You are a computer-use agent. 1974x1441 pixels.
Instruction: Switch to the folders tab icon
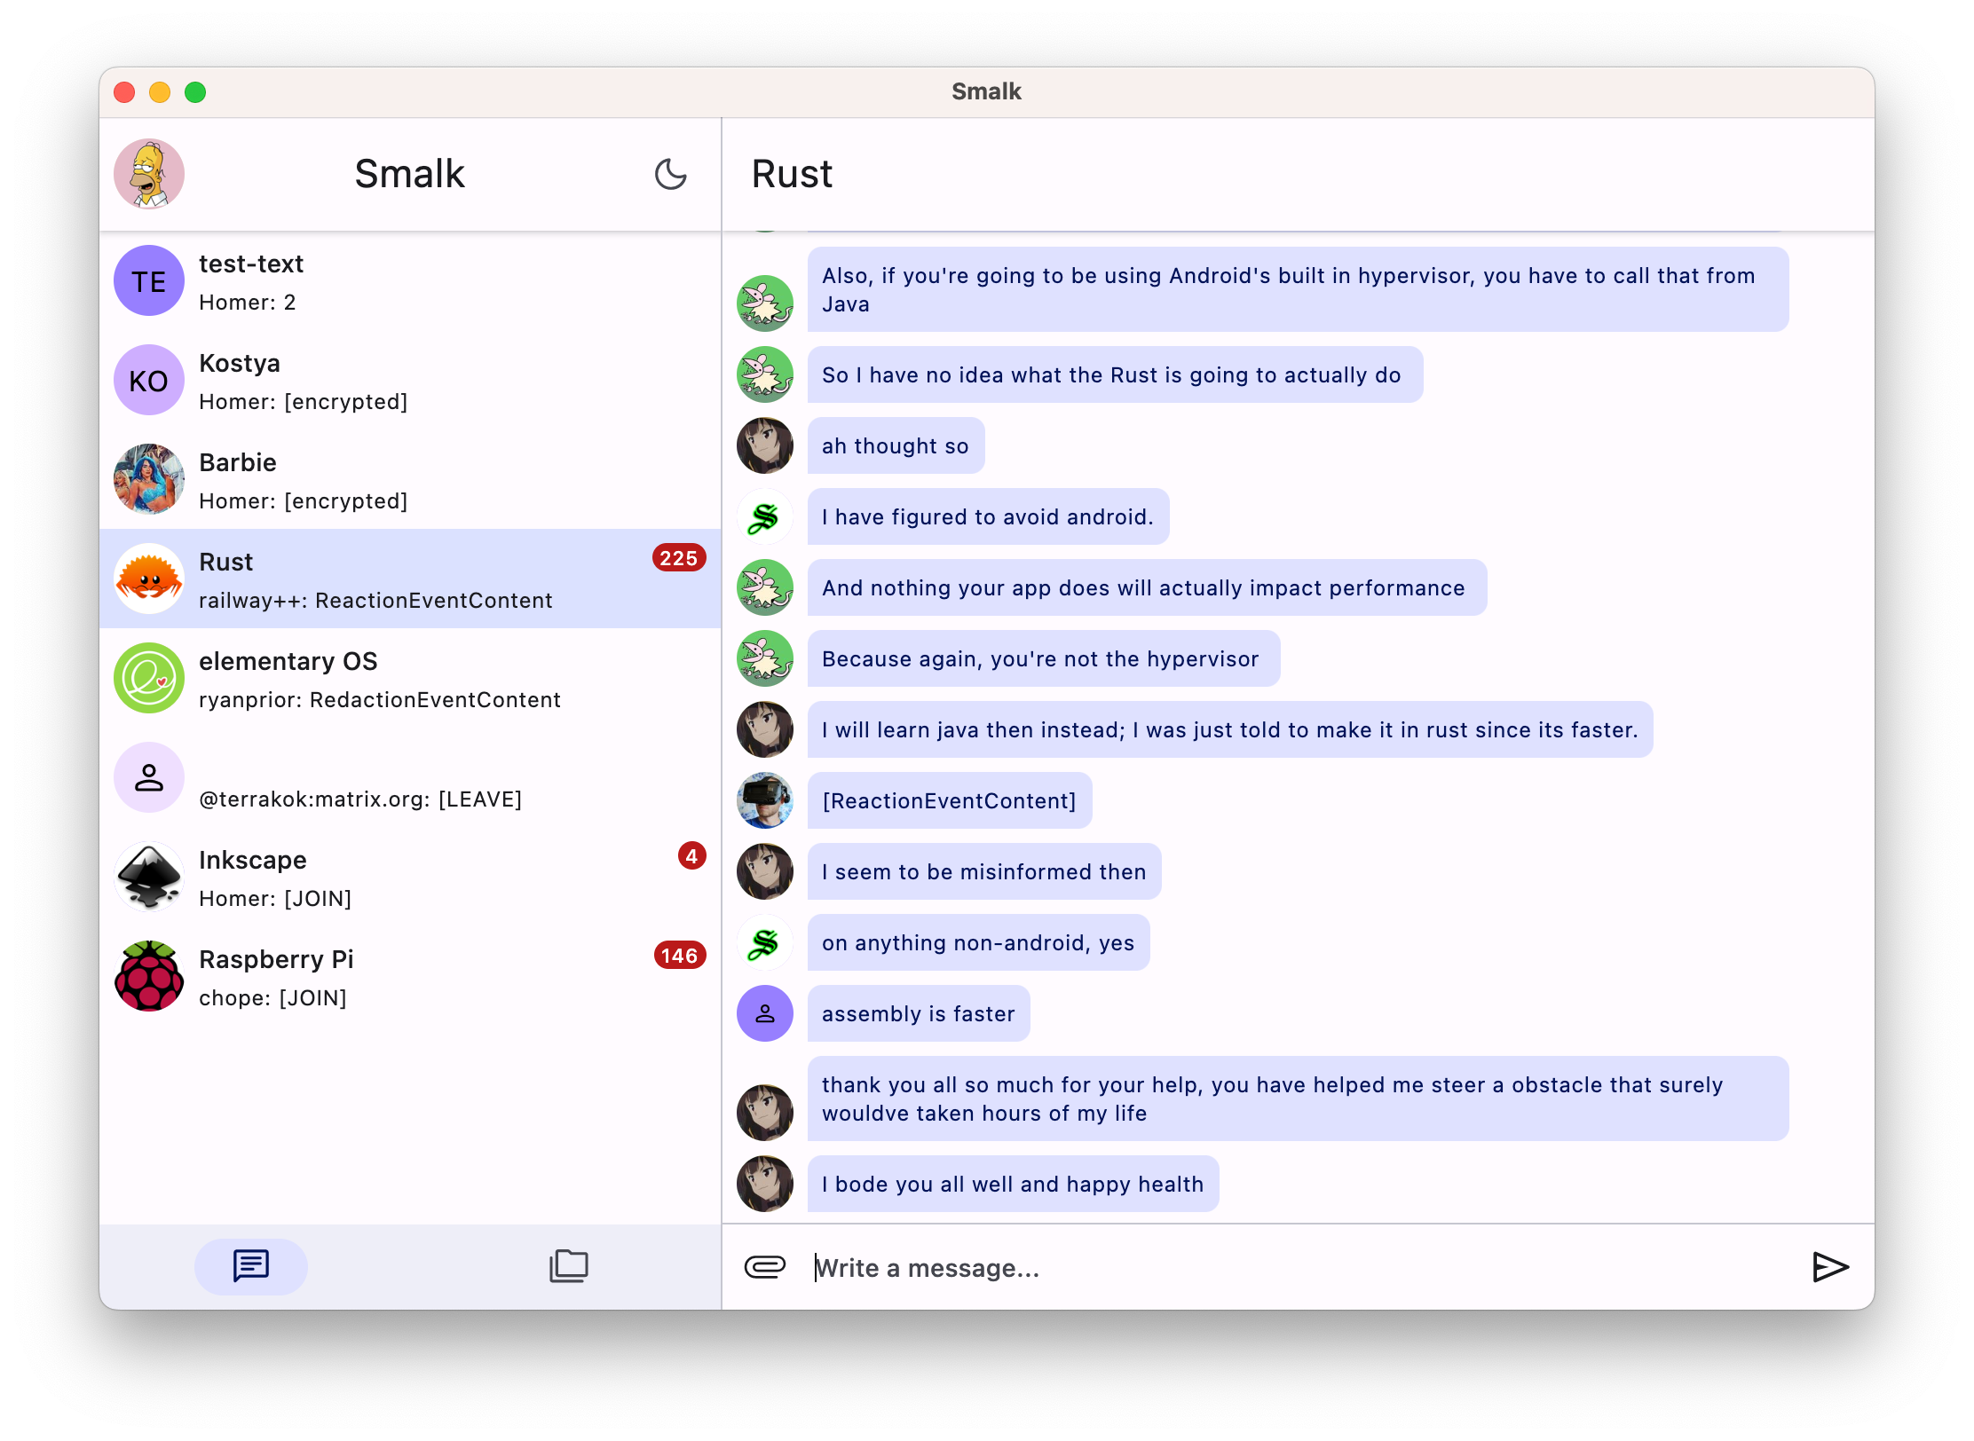pos(569,1266)
